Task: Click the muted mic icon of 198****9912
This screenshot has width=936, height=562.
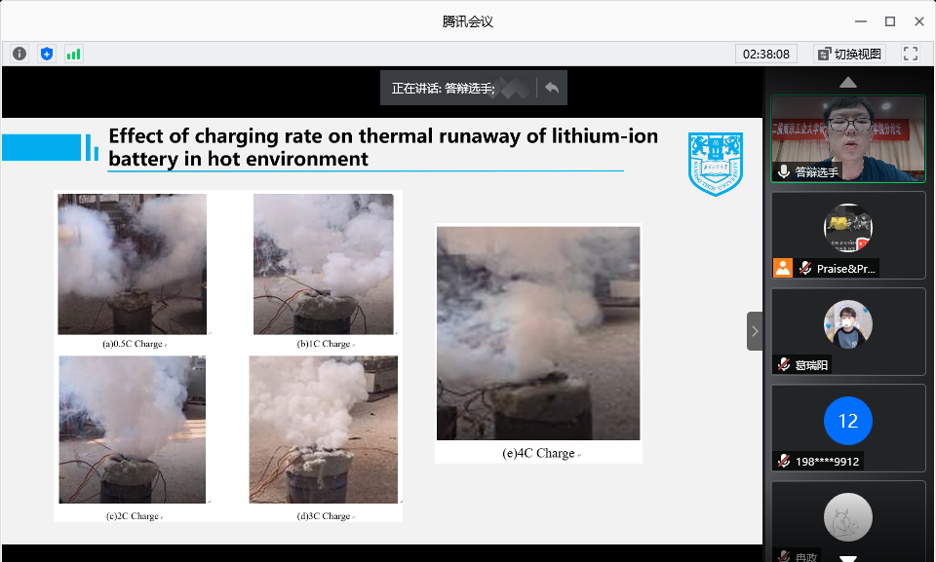Action: (783, 461)
